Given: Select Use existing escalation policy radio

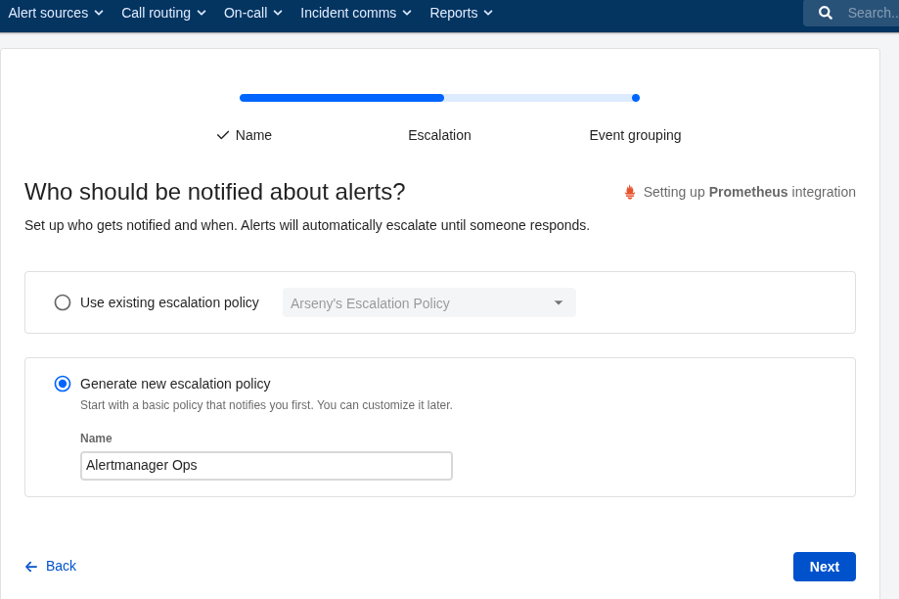Looking at the screenshot, I should (63, 302).
